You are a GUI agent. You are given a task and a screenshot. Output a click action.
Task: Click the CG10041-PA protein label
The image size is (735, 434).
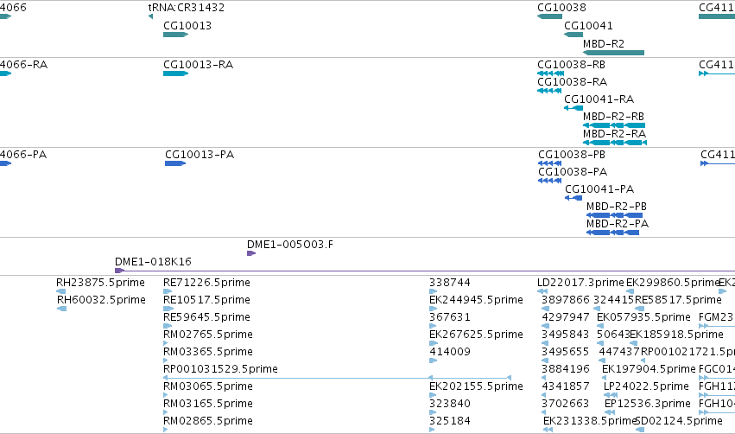click(599, 189)
